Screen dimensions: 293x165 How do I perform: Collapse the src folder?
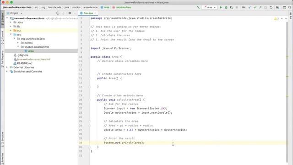tap(11, 35)
